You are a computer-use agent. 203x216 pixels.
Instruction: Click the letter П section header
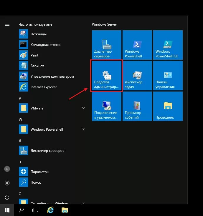point(20,162)
